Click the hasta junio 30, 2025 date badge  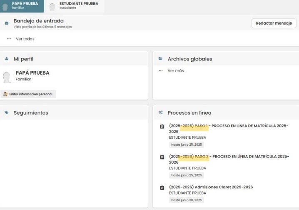pyautogui.click(x=186, y=200)
